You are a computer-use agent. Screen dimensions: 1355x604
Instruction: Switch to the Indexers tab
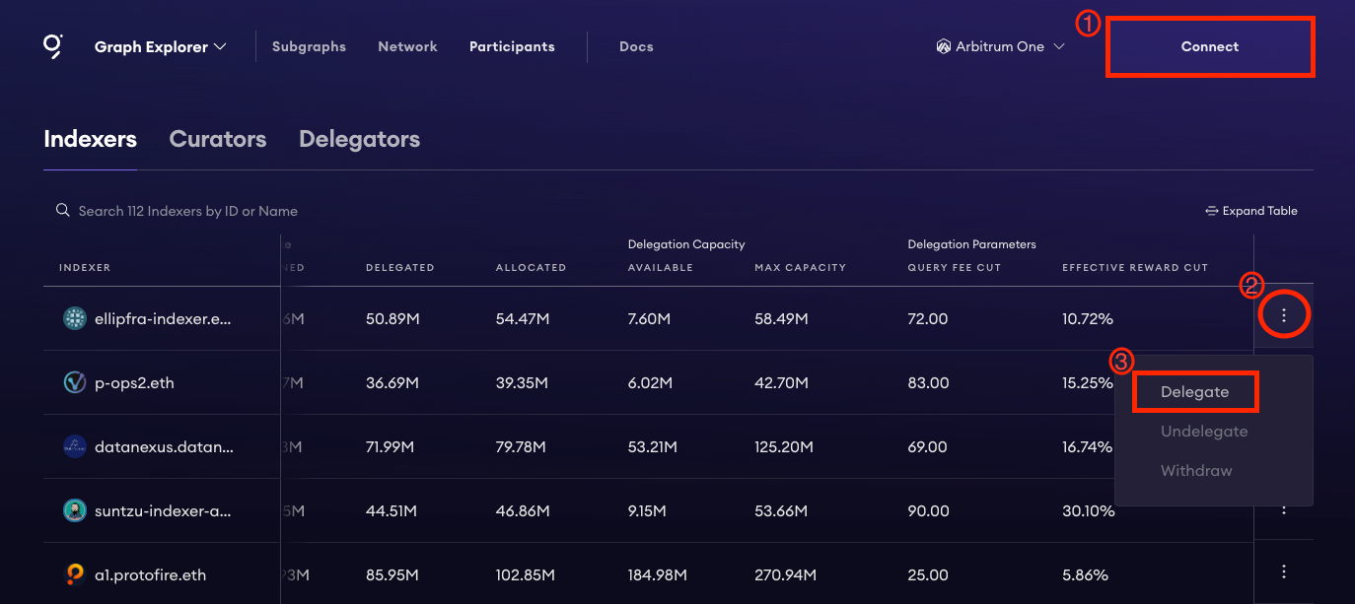tap(90, 139)
